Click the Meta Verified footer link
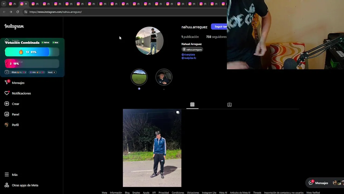 tap(313, 193)
